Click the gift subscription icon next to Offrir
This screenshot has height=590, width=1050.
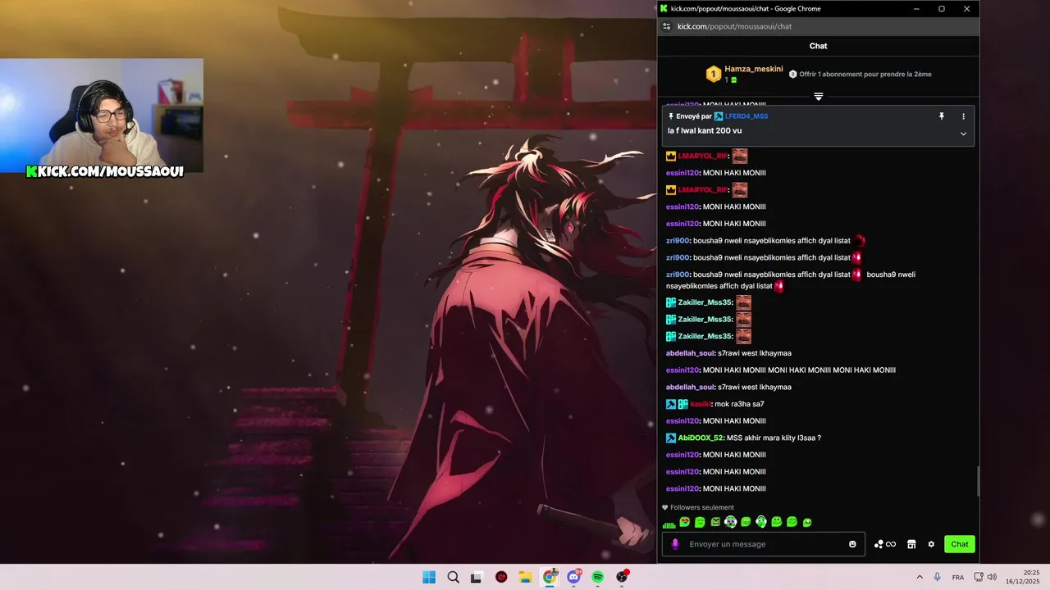[x=793, y=74]
